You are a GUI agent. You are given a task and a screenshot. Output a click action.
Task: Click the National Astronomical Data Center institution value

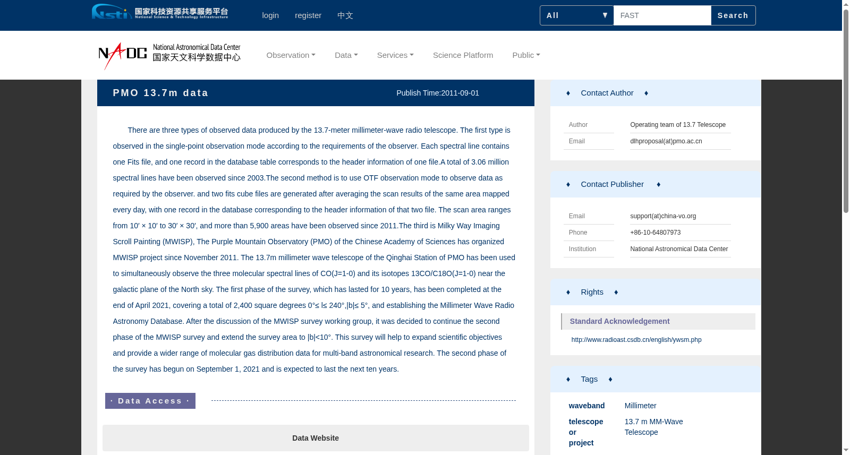point(679,249)
